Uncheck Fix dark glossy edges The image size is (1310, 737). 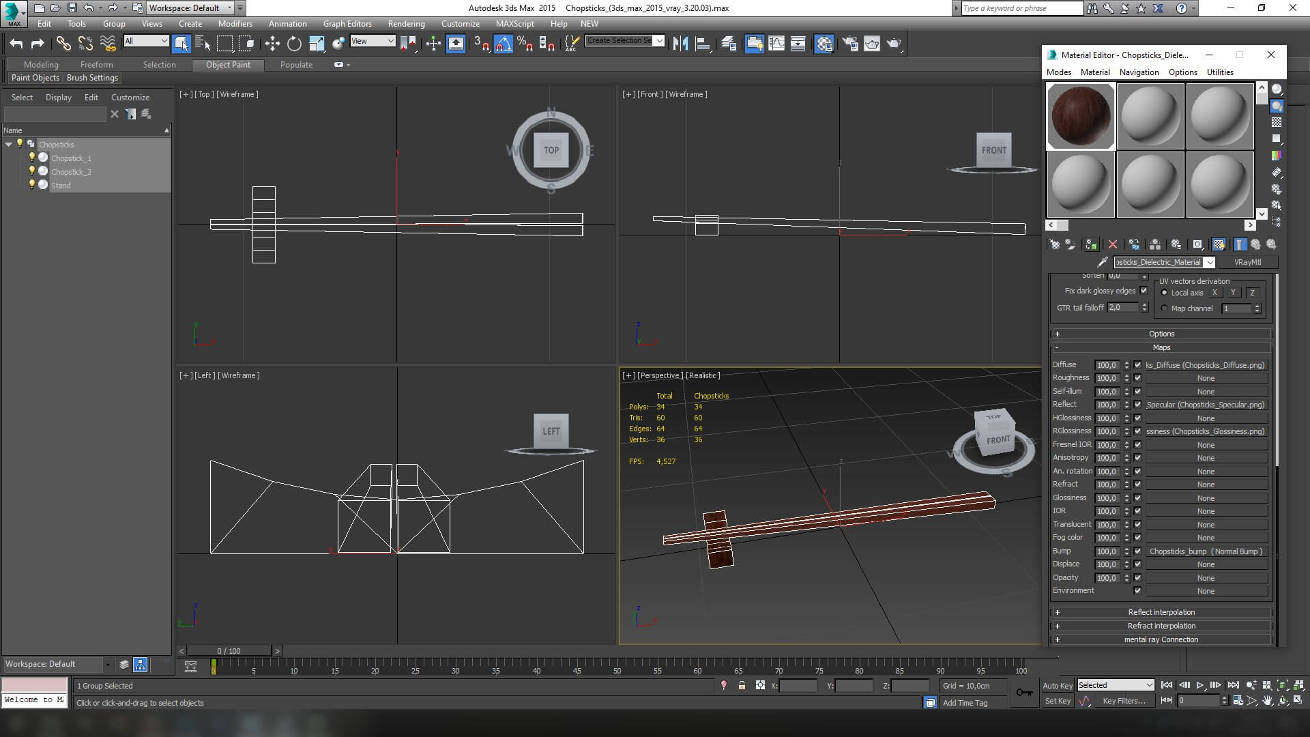coord(1144,291)
